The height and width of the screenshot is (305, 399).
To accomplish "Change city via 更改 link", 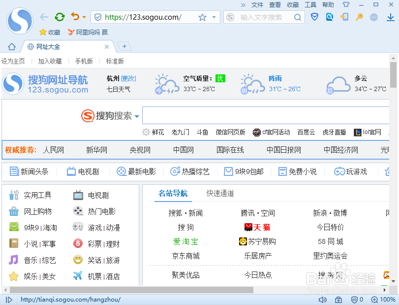I will pyautogui.click(x=128, y=78).
